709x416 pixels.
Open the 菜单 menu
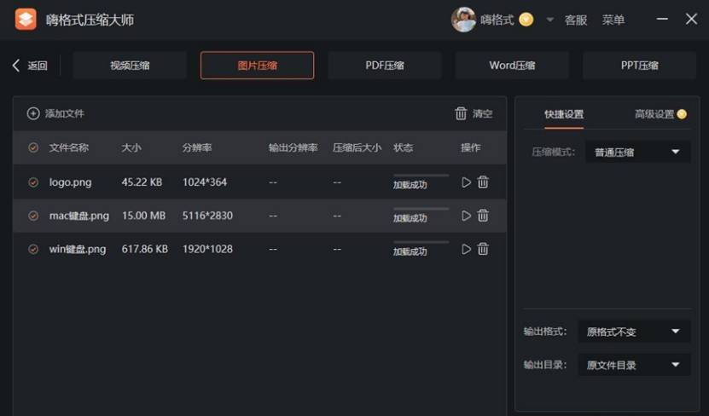[613, 20]
